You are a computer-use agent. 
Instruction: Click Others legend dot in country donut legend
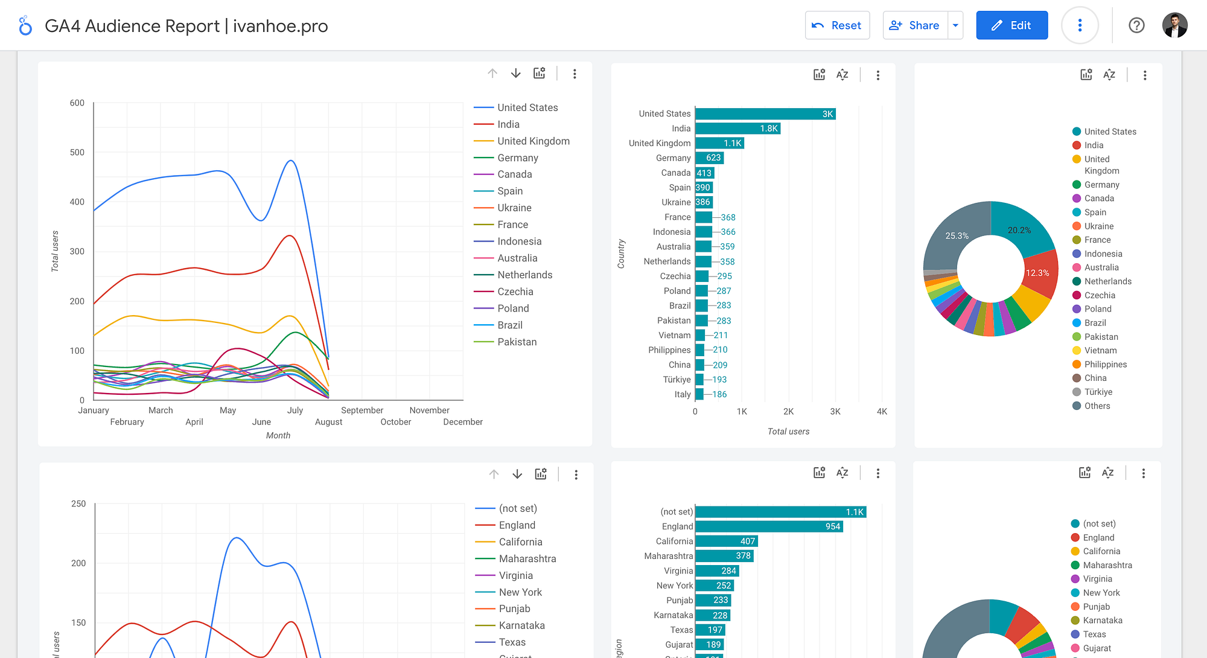(x=1077, y=406)
